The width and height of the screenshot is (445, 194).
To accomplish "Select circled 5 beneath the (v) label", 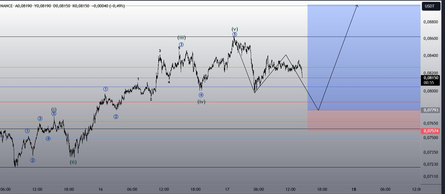I will point(234,34).
